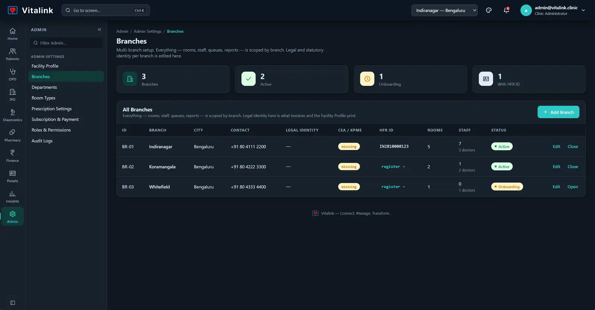The image size is (595, 310).
Task: Click the Active status badge for Koramangala
Action: tap(502, 167)
